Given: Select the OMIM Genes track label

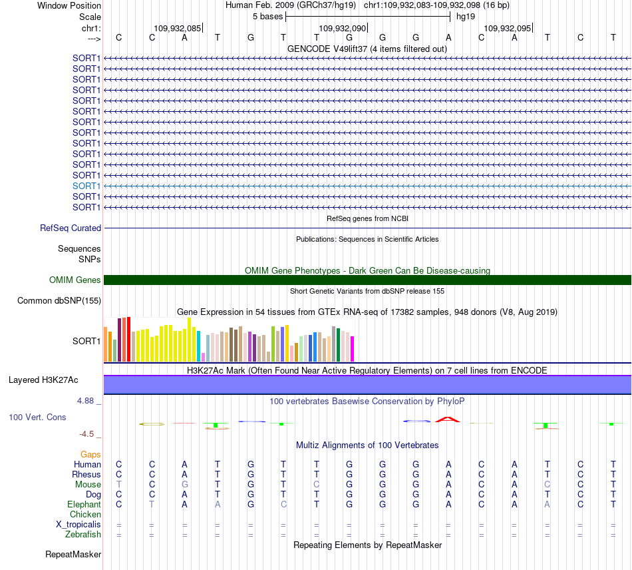Looking at the screenshot, I should coord(75,280).
